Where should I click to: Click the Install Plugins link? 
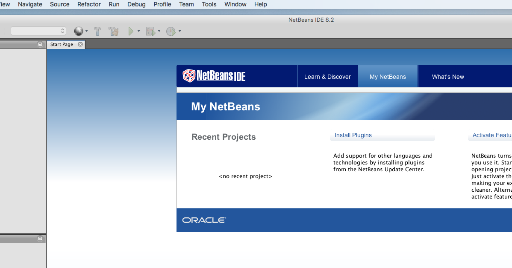coord(353,135)
